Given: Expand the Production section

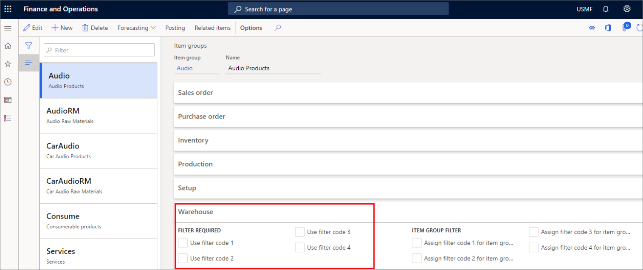Looking at the screenshot, I should click(x=408, y=164).
